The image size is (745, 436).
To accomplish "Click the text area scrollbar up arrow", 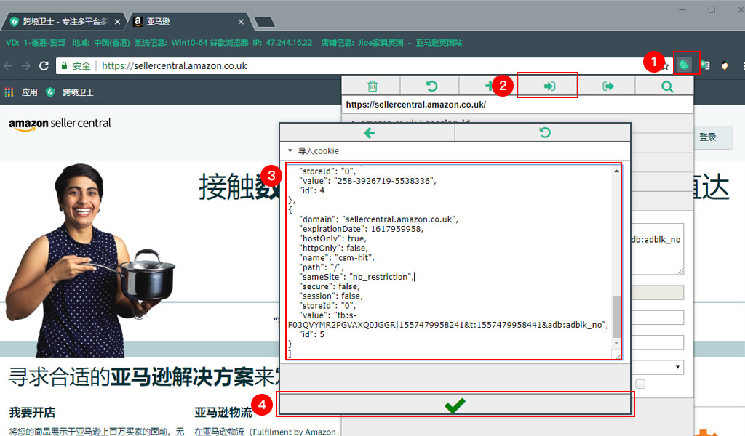I will tap(616, 171).
